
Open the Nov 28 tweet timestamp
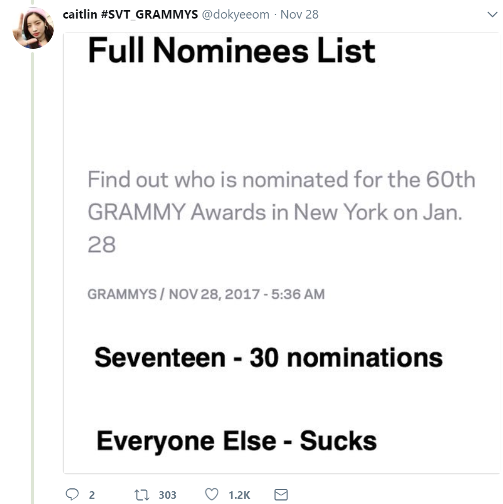[x=299, y=15]
